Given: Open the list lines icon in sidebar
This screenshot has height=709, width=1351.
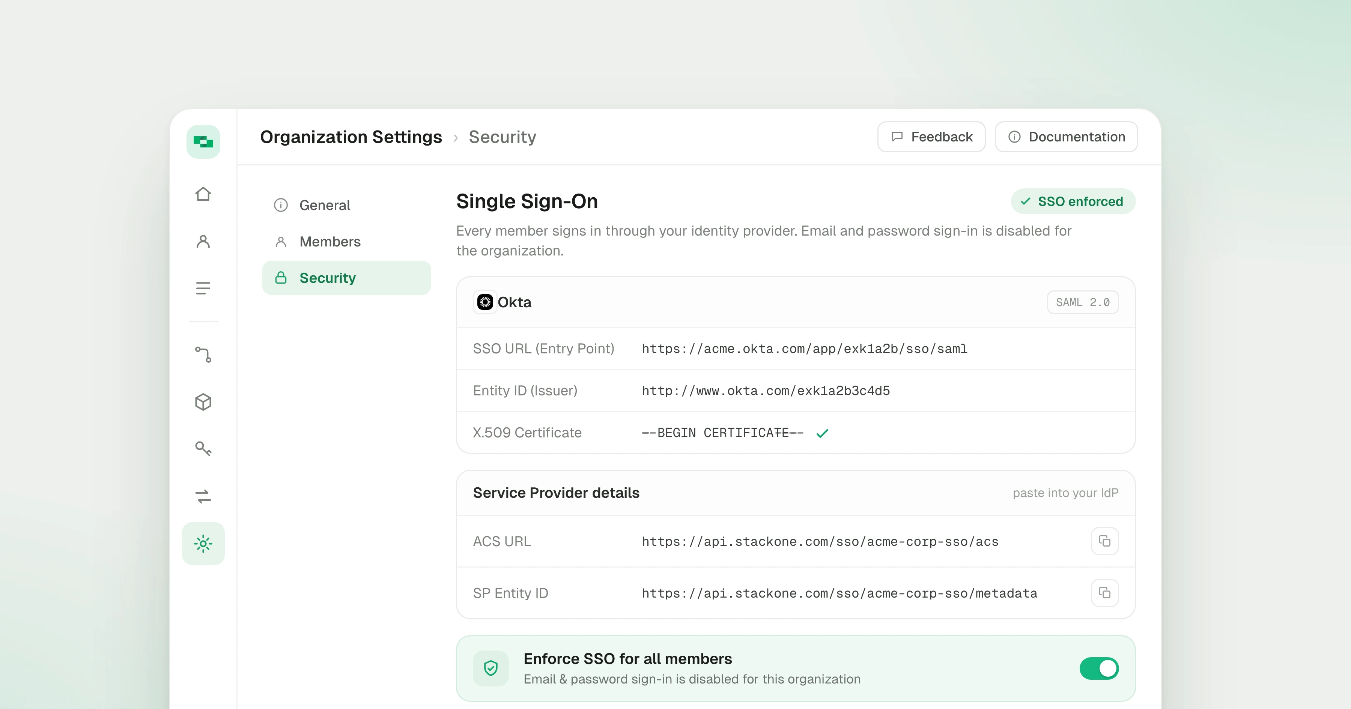Looking at the screenshot, I should pyautogui.click(x=203, y=288).
